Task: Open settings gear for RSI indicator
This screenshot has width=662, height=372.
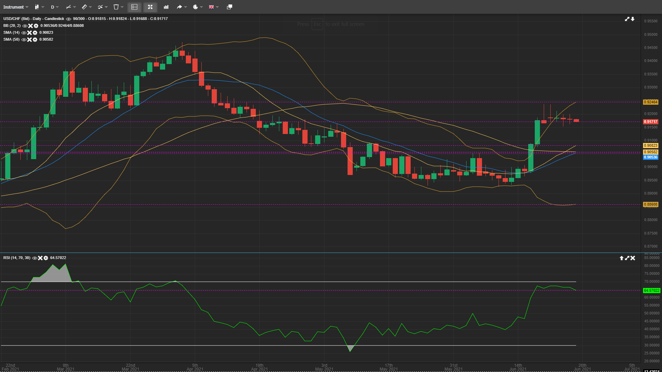Action: (46, 258)
